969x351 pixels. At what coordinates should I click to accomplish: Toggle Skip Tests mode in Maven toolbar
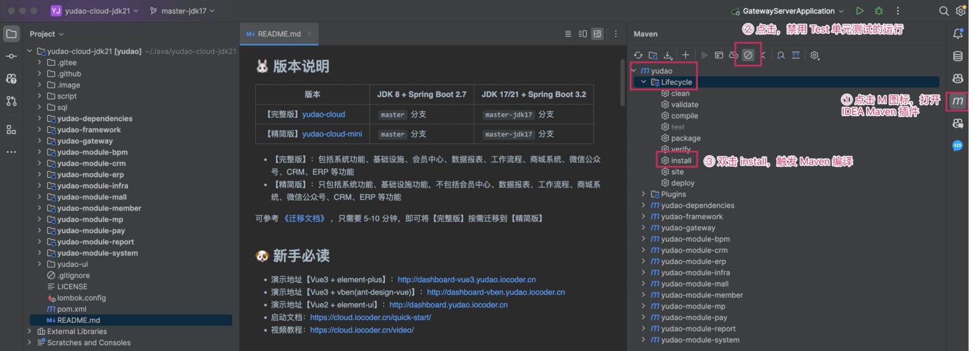pyautogui.click(x=748, y=55)
